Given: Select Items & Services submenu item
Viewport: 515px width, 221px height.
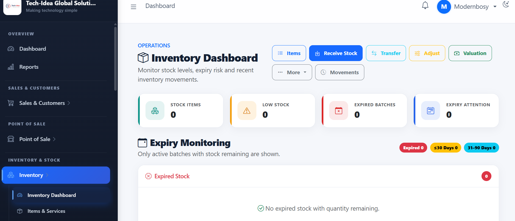Looking at the screenshot, I should pyautogui.click(x=46, y=211).
